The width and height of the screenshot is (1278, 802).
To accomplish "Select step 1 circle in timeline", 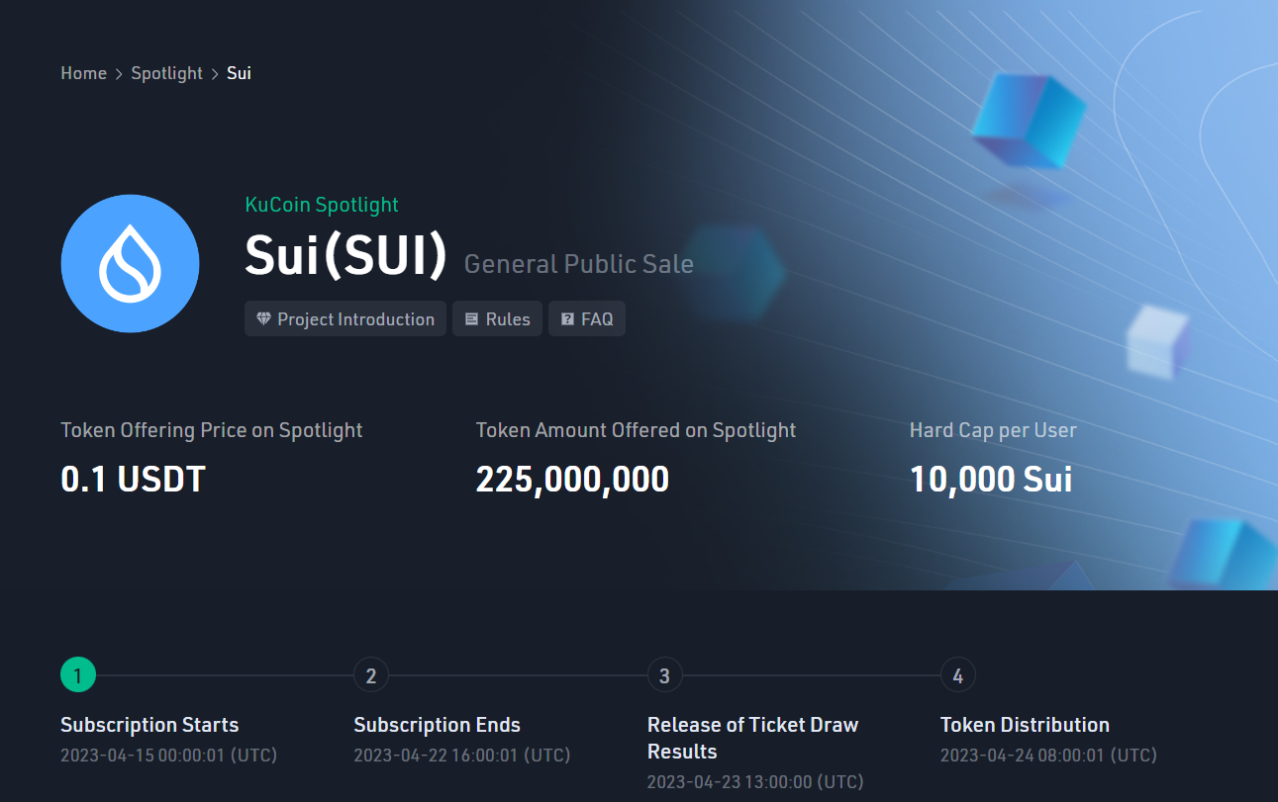I will coord(78,675).
